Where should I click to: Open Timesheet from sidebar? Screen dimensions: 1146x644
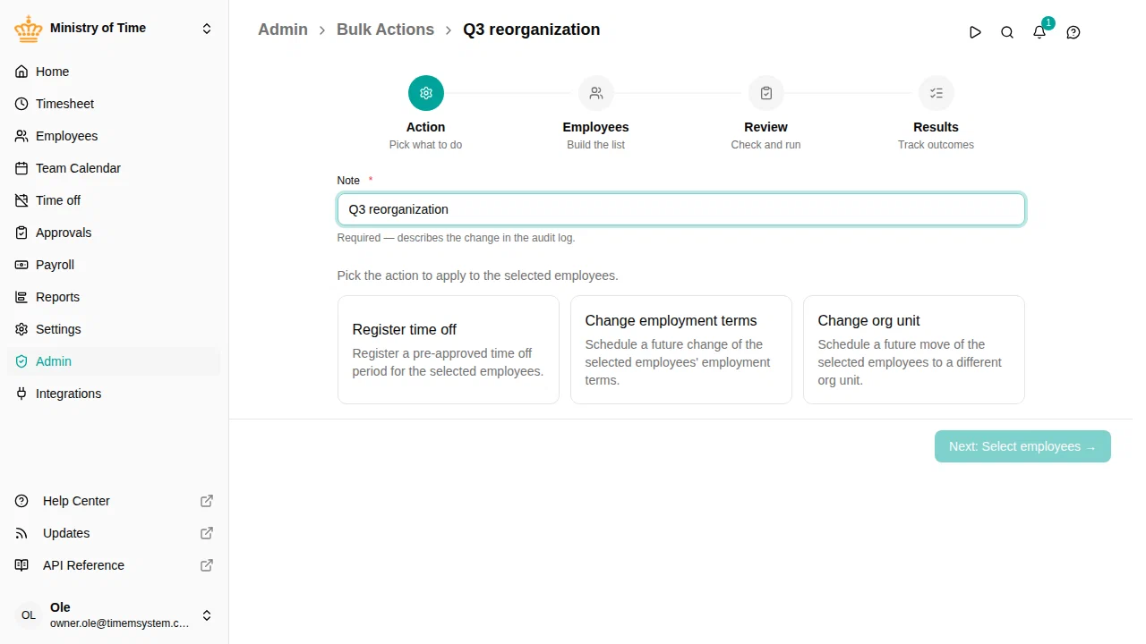(x=114, y=104)
